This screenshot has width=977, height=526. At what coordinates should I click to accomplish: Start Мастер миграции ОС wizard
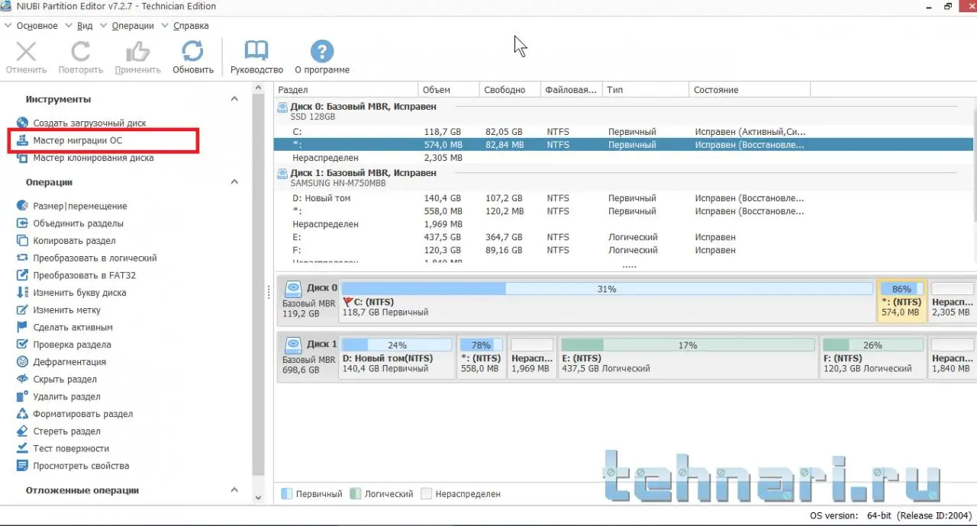77,140
